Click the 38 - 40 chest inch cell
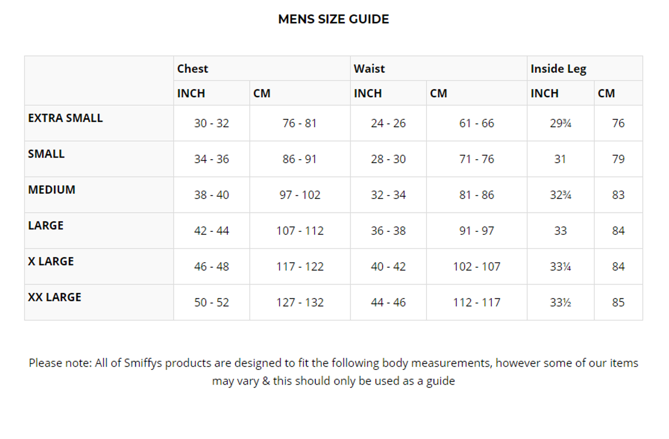Image resolution: width=669 pixels, height=439 pixels. point(212,195)
